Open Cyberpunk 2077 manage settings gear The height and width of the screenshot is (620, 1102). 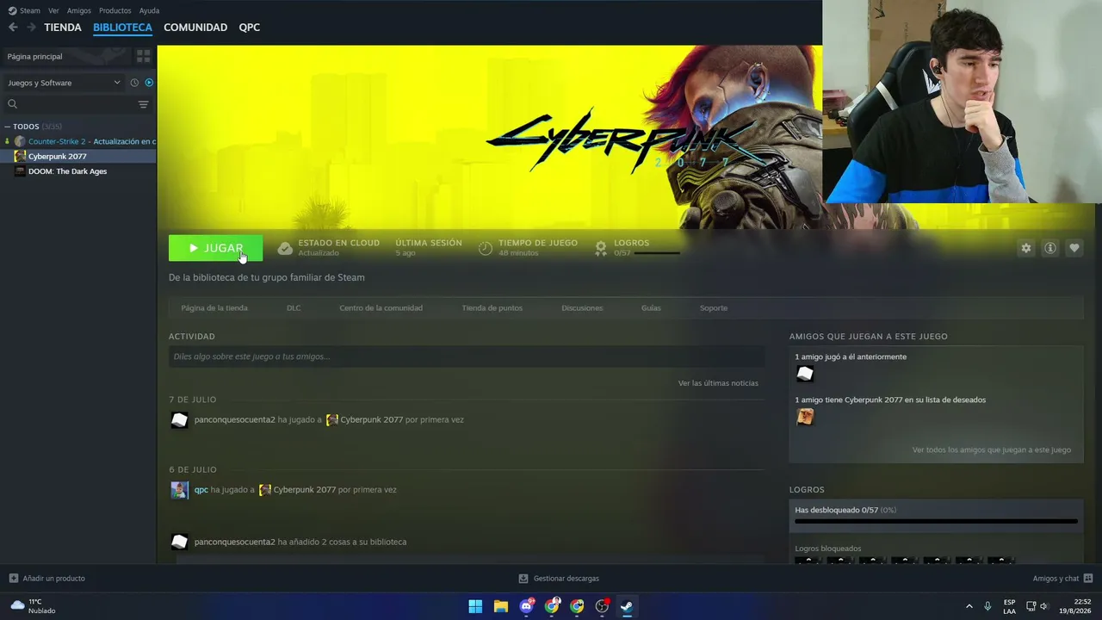coord(1025,248)
